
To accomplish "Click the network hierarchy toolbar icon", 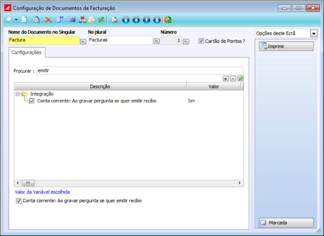I will coord(82,20).
